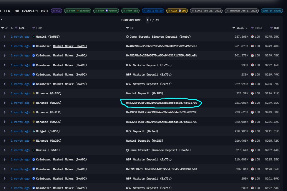The height and width of the screenshot is (191, 287).
Task: Open the leftmost header filter icon
Action: (3, 28)
